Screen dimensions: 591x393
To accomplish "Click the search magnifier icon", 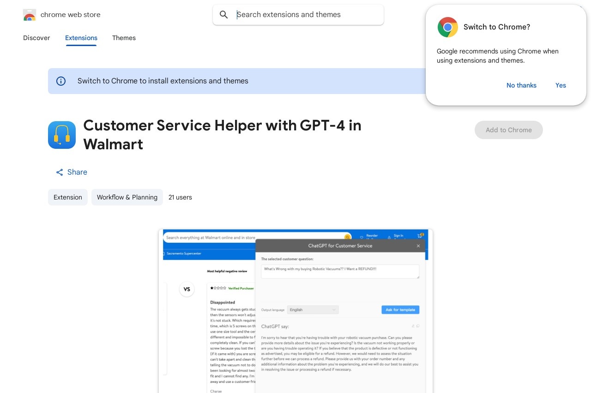I will point(224,15).
